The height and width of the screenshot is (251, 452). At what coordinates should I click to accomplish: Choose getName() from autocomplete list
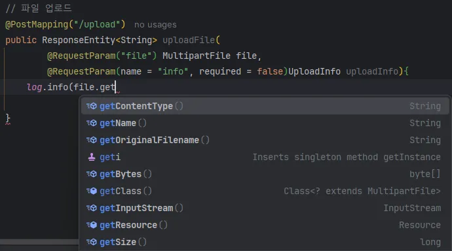tap(265, 123)
